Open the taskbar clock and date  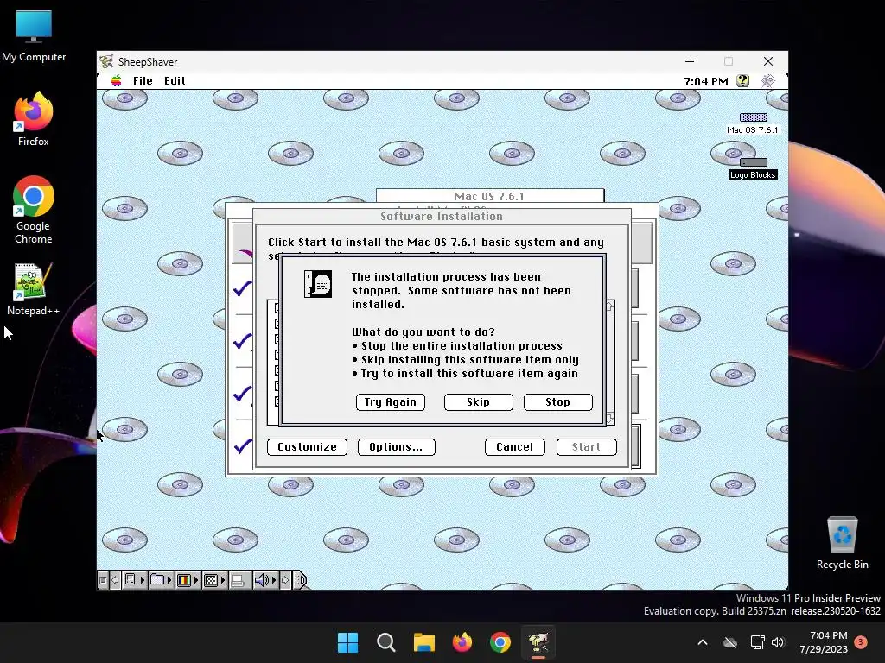(x=824, y=642)
